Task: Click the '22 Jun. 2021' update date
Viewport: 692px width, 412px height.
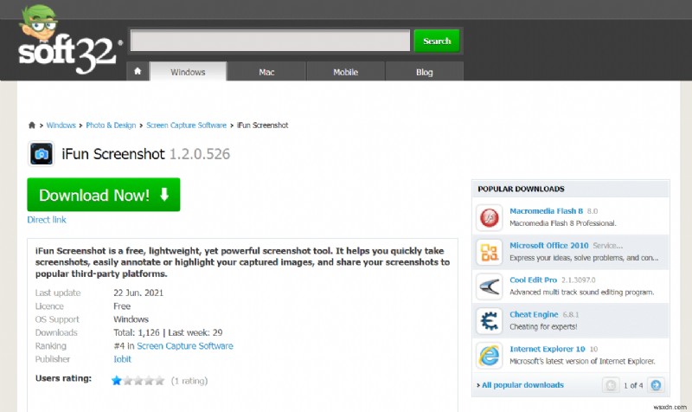Action: click(x=138, y=293)
